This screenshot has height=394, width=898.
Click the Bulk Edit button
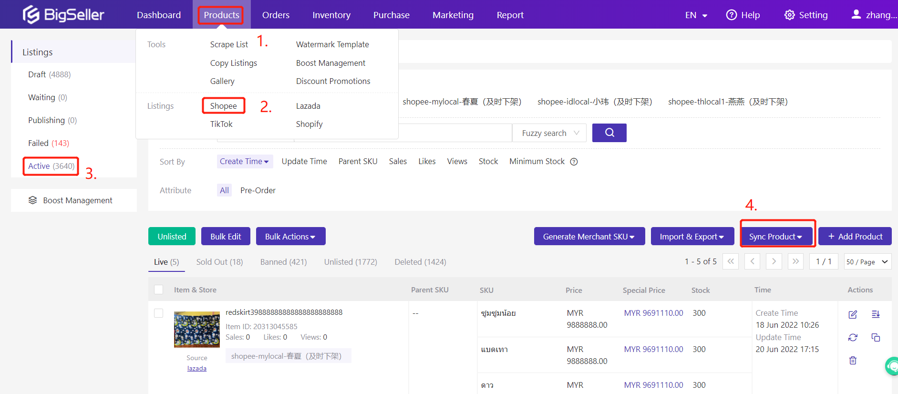226,236
